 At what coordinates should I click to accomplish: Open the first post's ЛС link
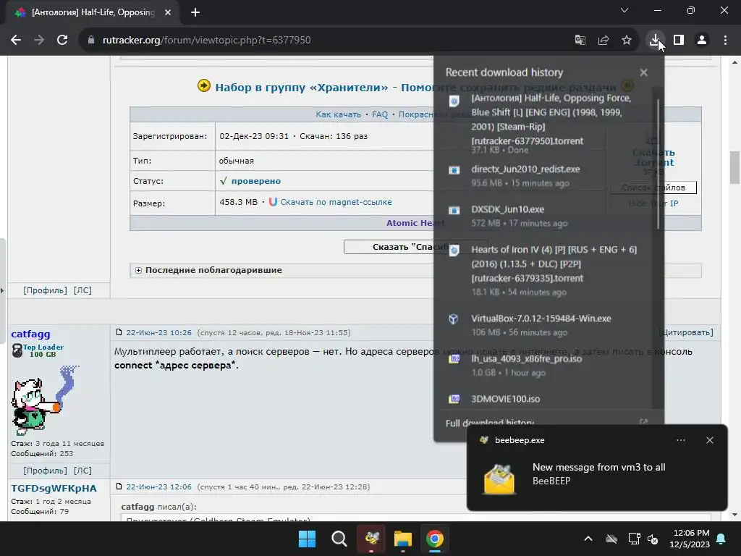[82, 290]
